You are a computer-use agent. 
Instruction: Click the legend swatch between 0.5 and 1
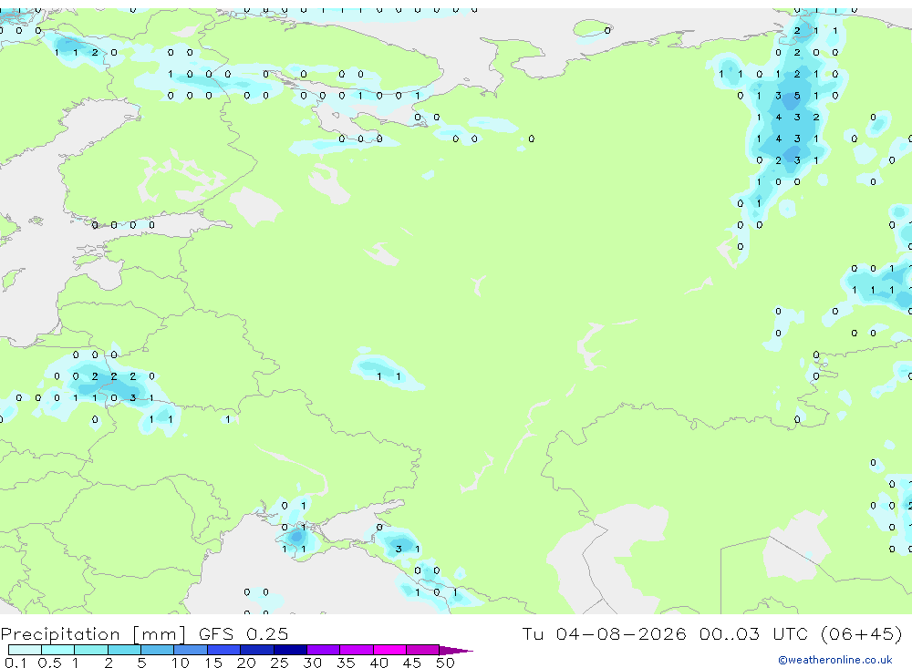tap(58, 650)
